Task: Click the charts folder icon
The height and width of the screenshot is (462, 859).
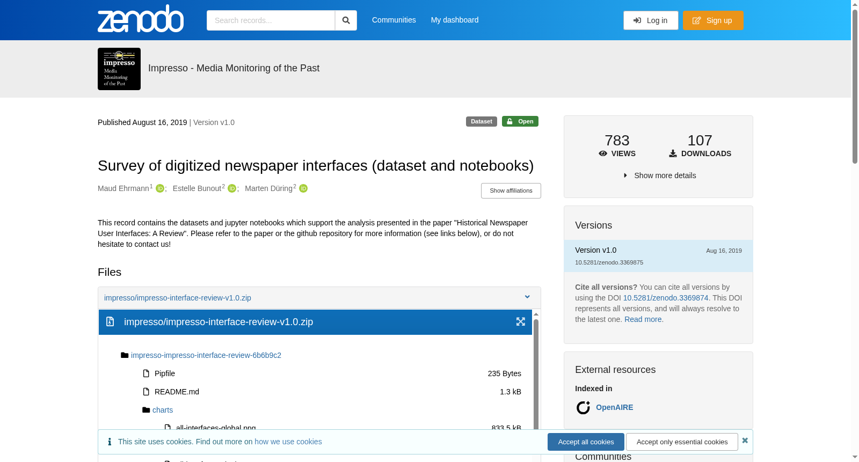Action: 146,410
